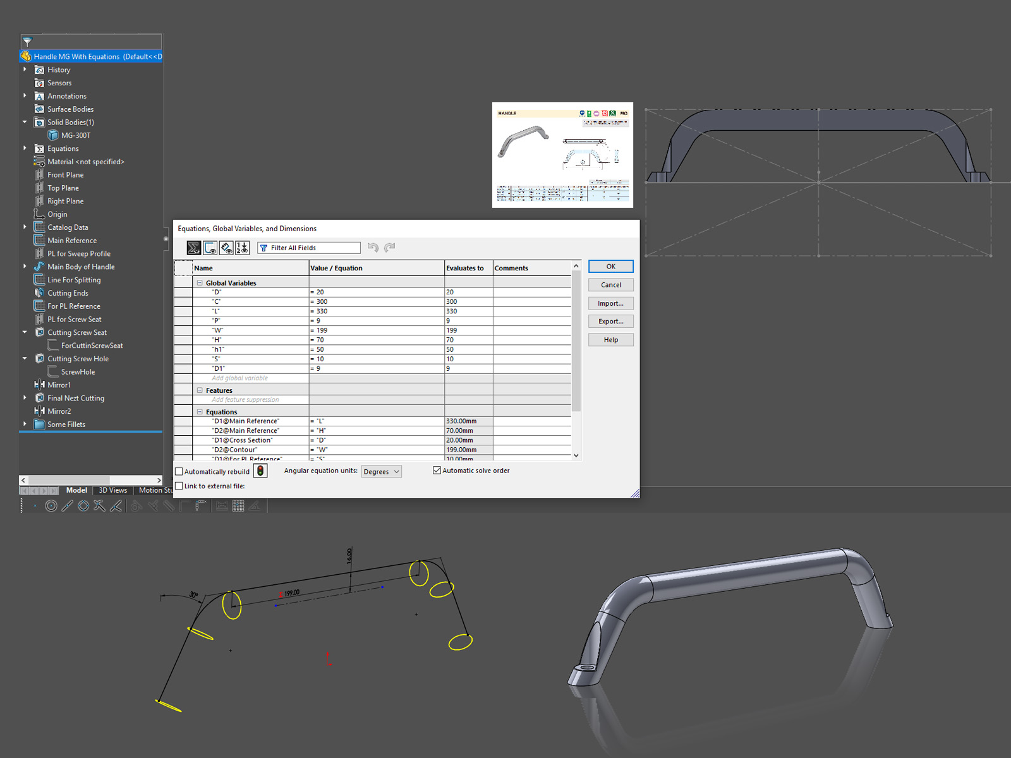Screen dimensions: 1011x758
Task: Click the handle catalog thumbnail image
Action: point(562,155)
